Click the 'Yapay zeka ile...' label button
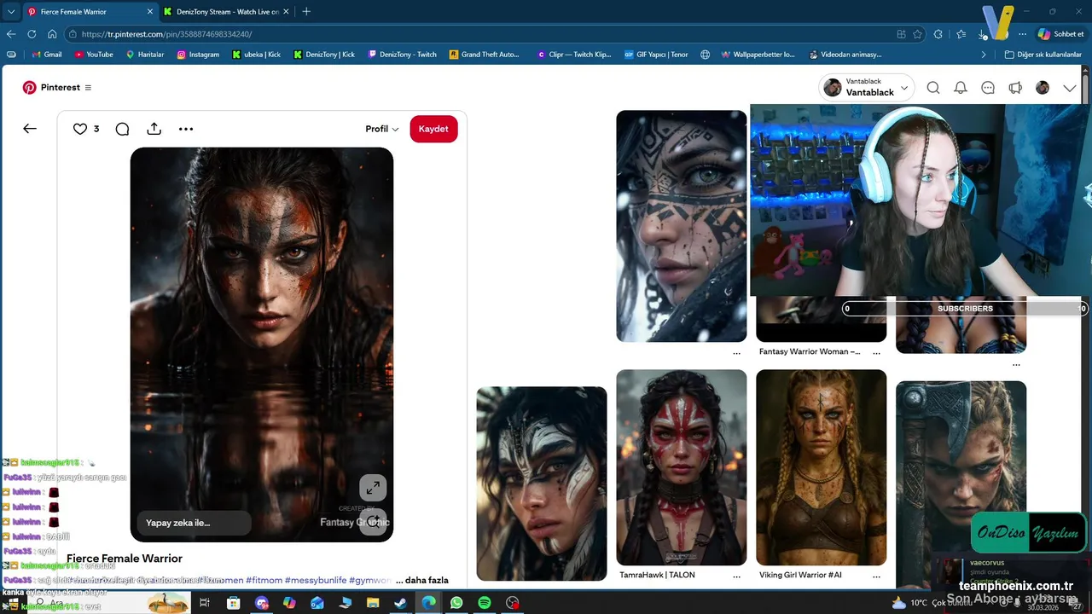Viewport: 1092px width, 614px height. click(195, 523)
